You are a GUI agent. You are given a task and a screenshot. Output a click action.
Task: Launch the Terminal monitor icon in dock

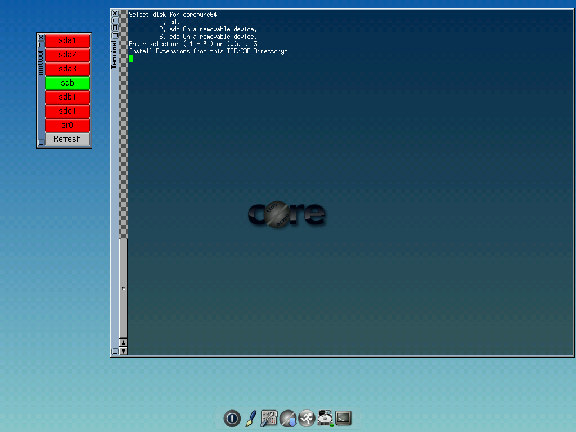[344, 418]
